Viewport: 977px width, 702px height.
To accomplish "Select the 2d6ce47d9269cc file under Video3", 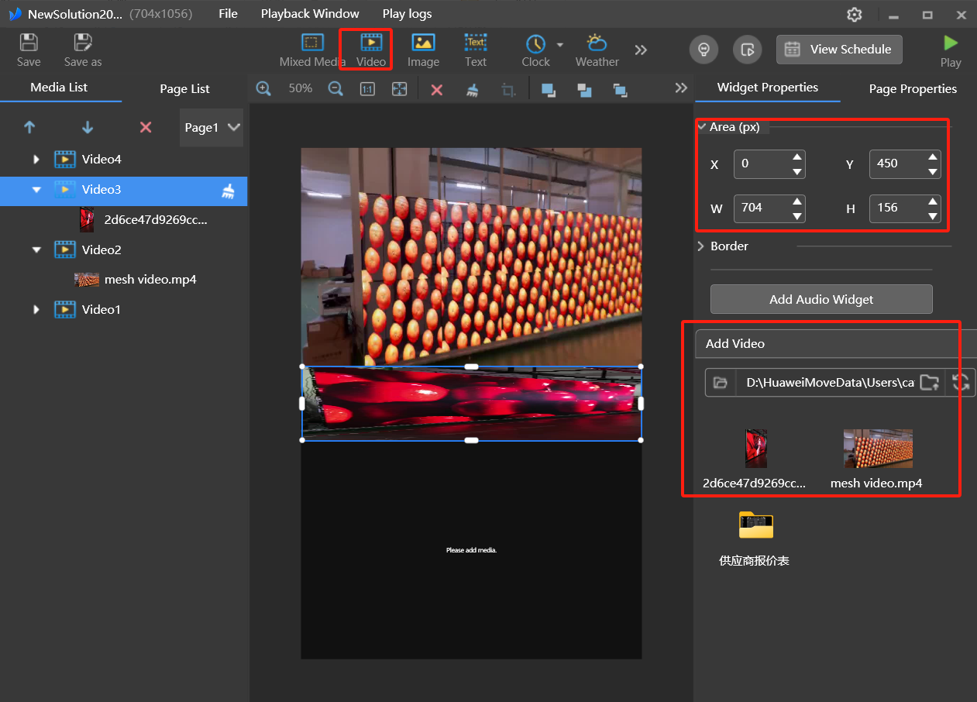I will [x=156, y=220].
